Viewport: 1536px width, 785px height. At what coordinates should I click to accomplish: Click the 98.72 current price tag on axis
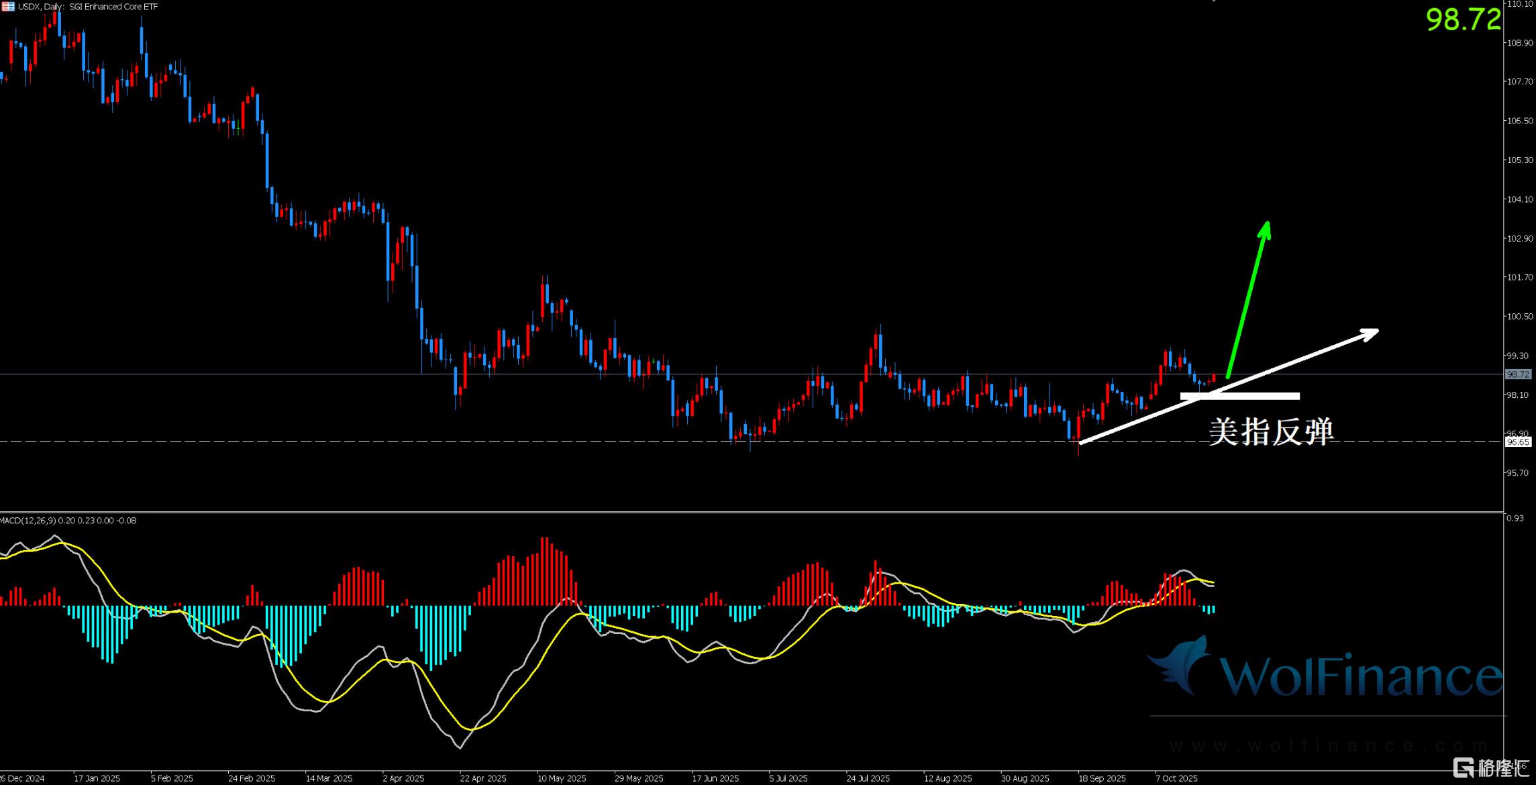[1518, 374]
